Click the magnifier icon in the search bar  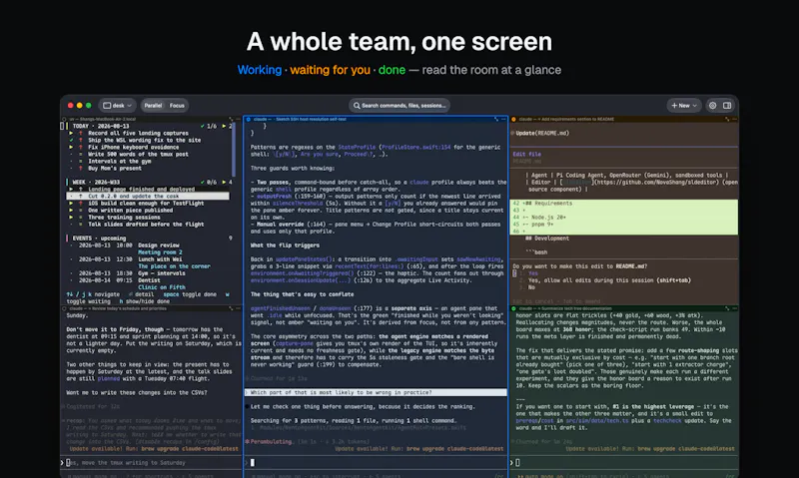pyautogui.click(x=357, y=106)
